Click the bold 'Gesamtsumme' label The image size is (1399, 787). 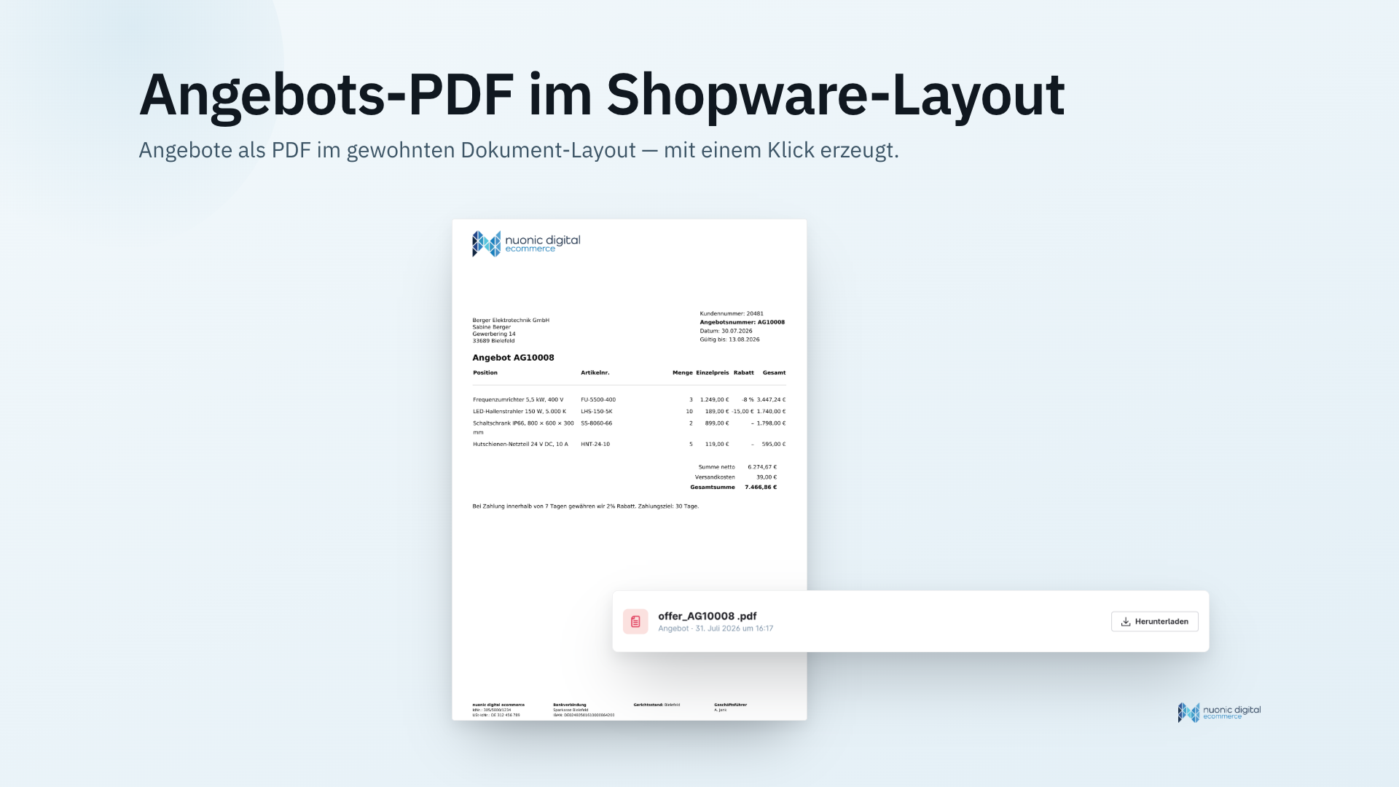[x=713, y=488]
